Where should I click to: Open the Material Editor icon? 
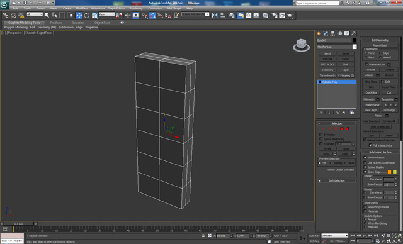click(x=266, y=15)
